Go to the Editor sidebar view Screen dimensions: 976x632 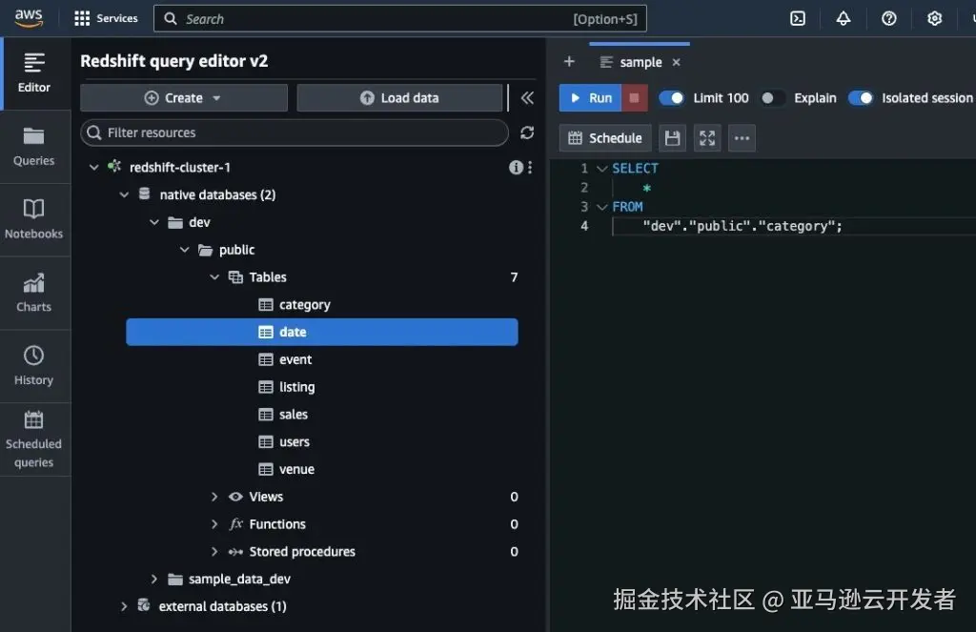[34, 73]
